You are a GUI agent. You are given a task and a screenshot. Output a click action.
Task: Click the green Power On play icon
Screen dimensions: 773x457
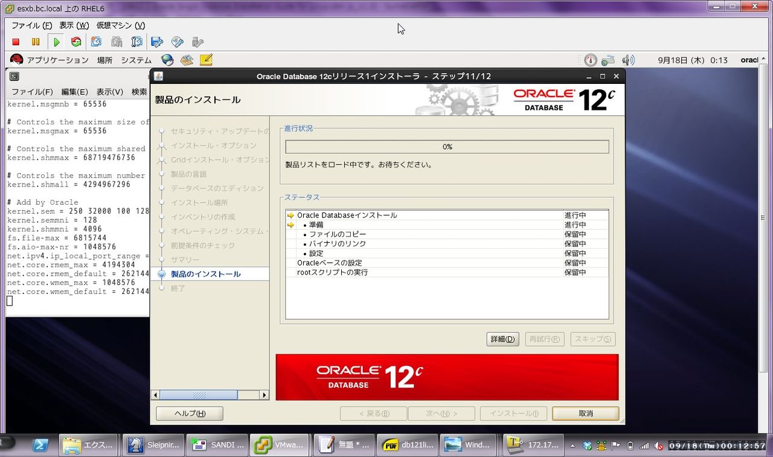point(56,42)
